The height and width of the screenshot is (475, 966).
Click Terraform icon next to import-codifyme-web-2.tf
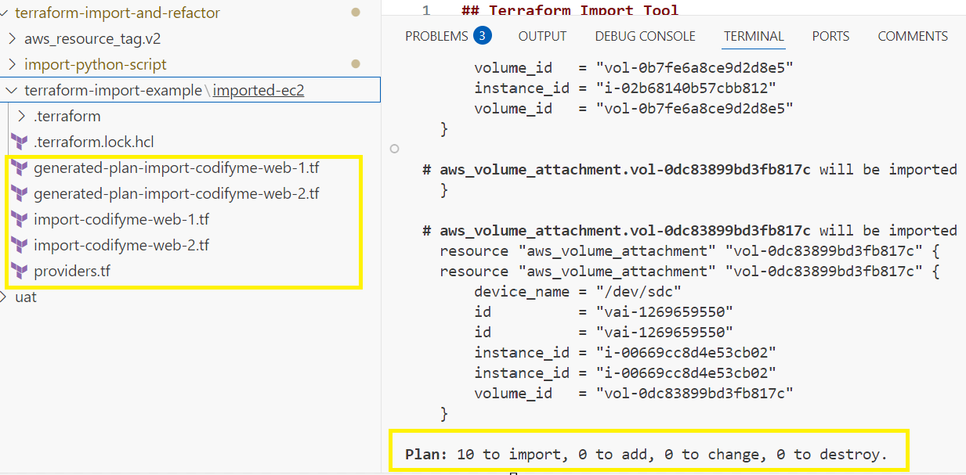19,245
